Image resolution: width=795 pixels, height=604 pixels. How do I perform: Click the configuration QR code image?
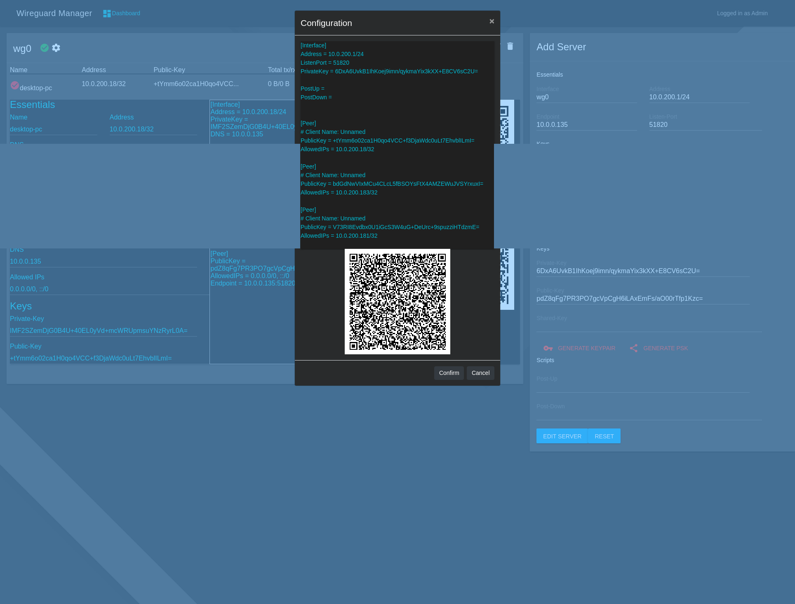point(397,301)
